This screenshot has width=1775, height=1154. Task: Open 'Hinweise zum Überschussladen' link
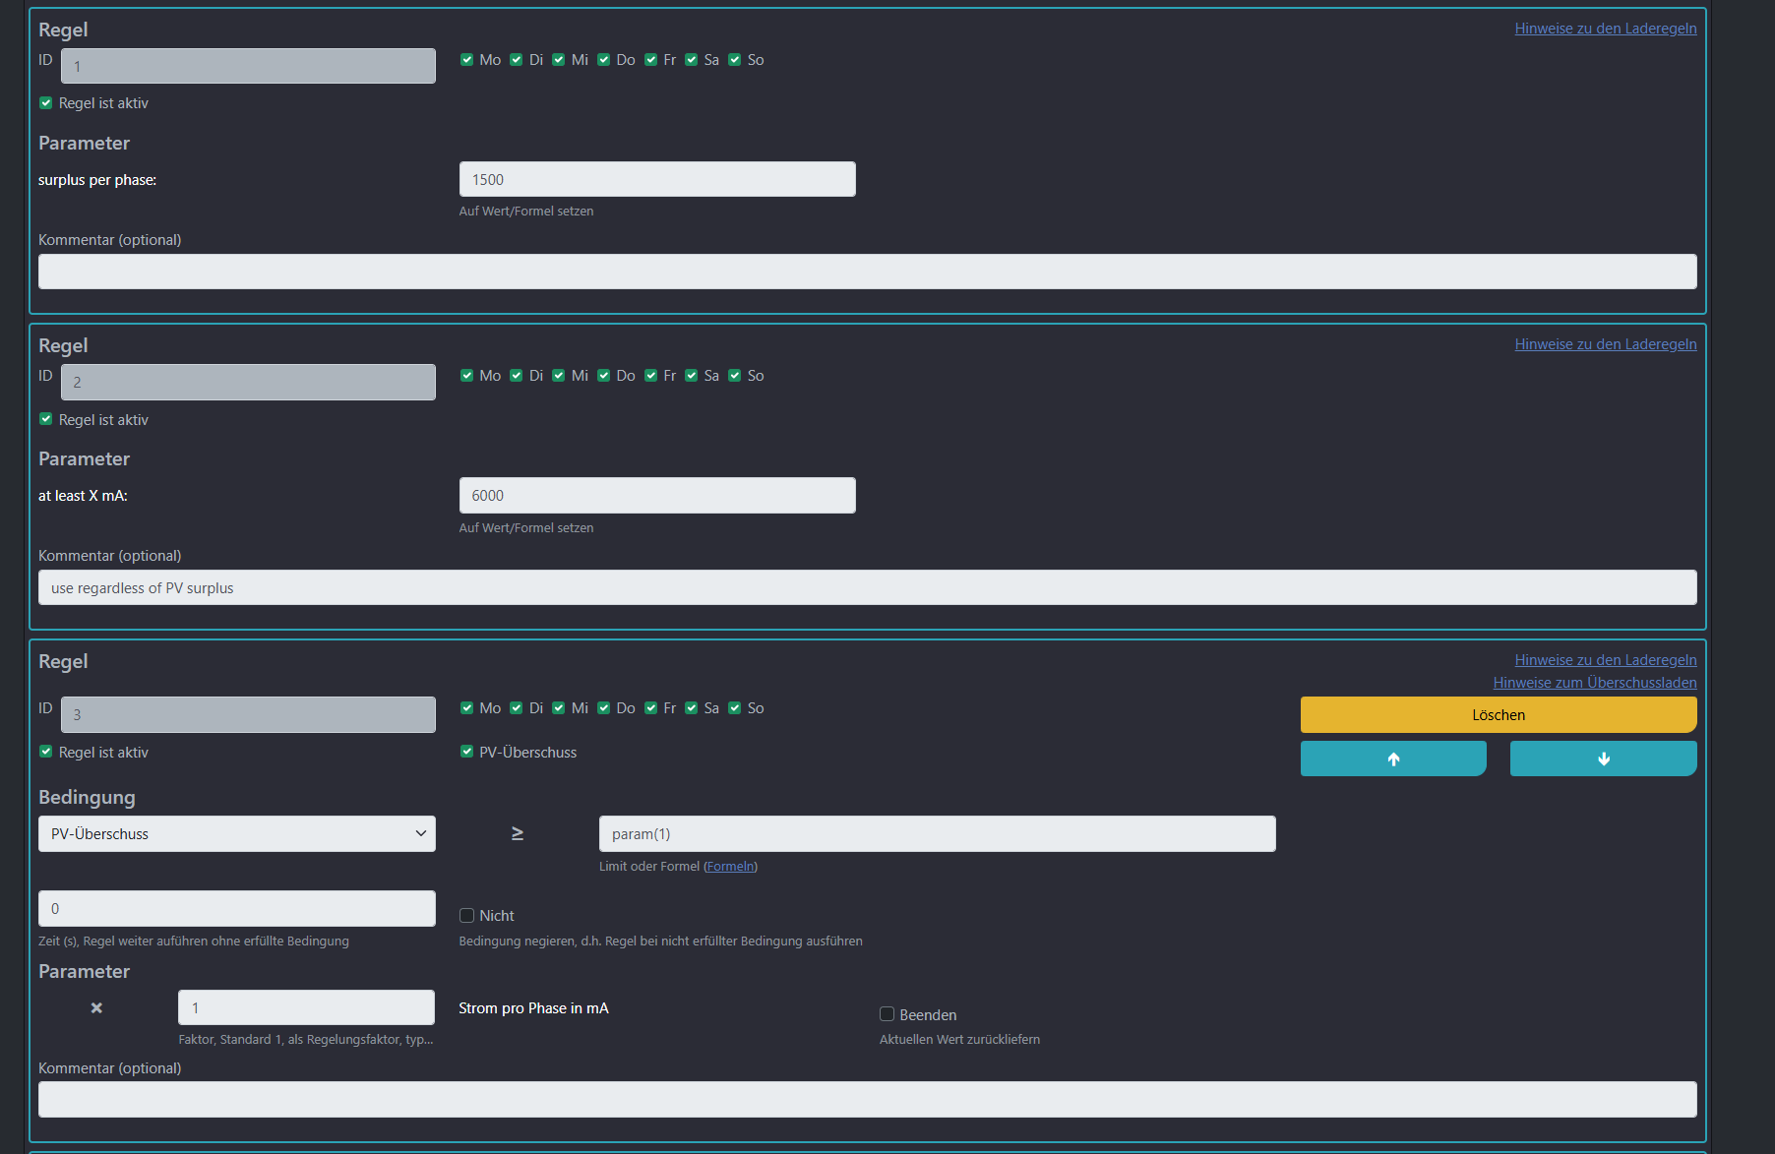click(1594, 683)
